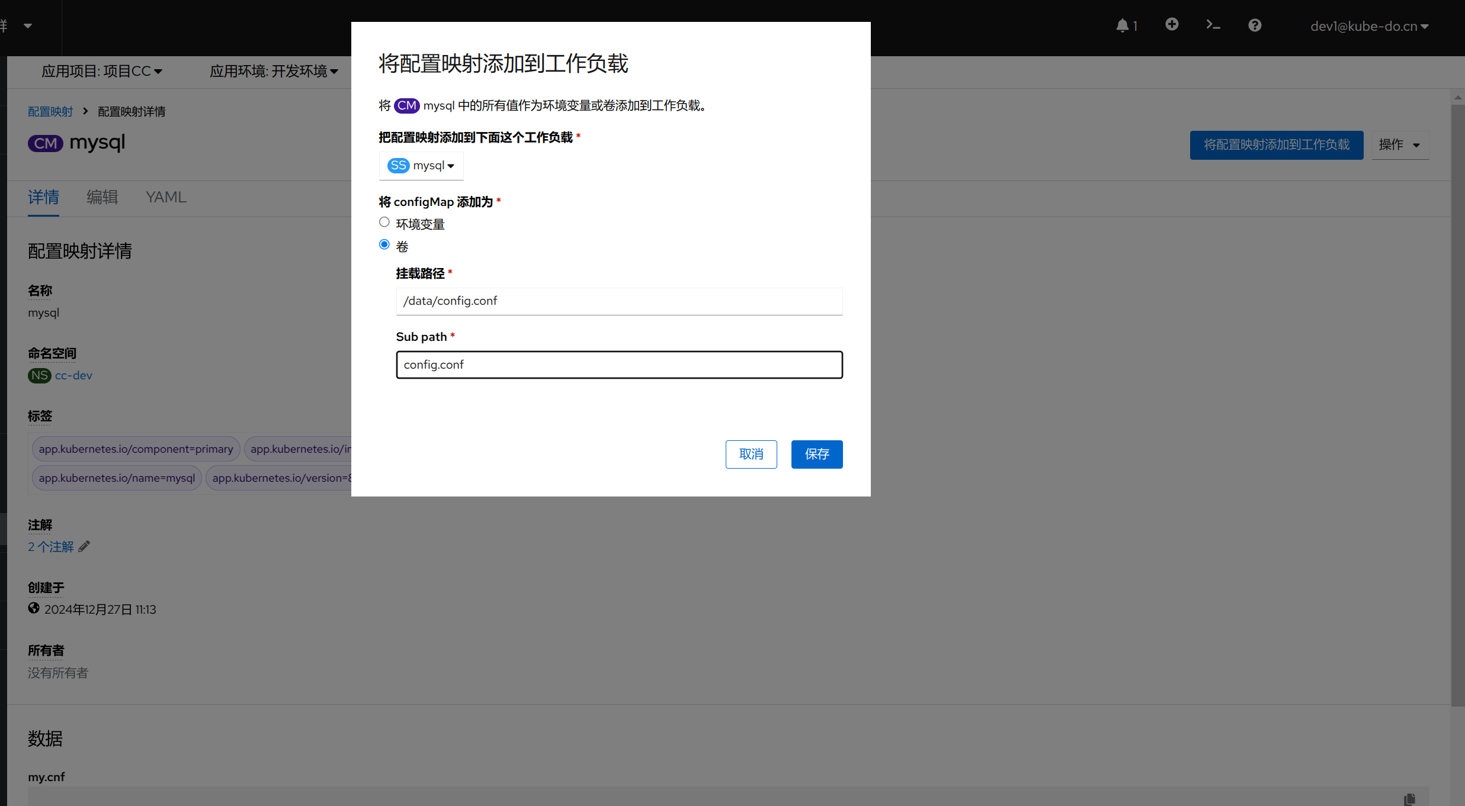Select the 卷 radio option
This screenshot has width=1465, height=806.
(384, 245)
